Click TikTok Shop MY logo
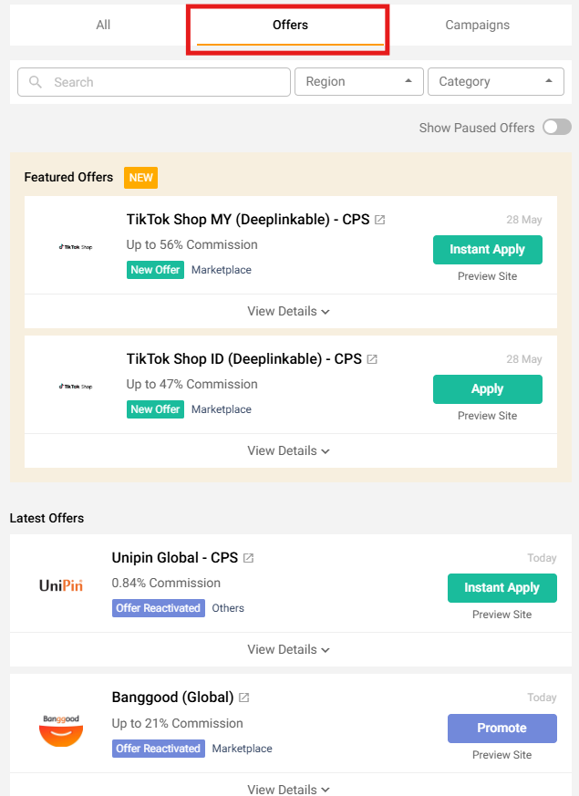The image size is (579, 796). tap(76, 247)
